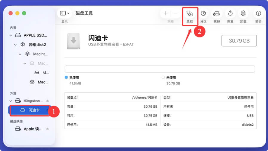Click the white 未使用 color legend swatch

[163, 77]
